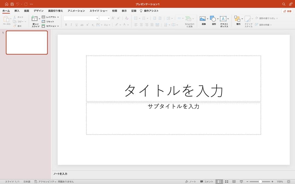Switch to slide sorter view icon
295x184 pixels.
pos(226,181)
